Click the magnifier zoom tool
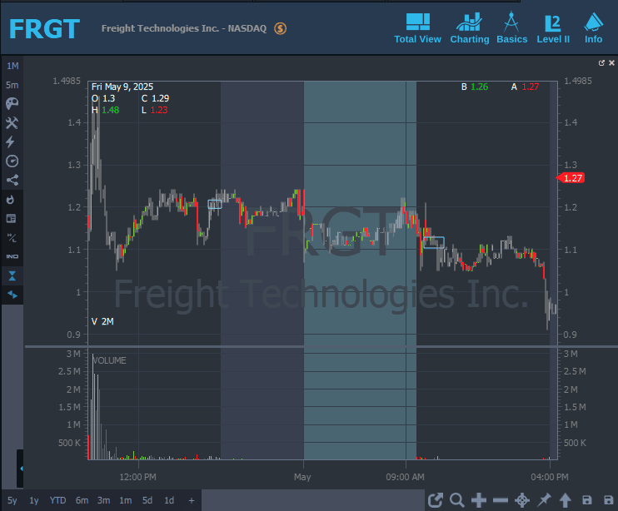This screenshot has height=511, width=618. point(456,500)
